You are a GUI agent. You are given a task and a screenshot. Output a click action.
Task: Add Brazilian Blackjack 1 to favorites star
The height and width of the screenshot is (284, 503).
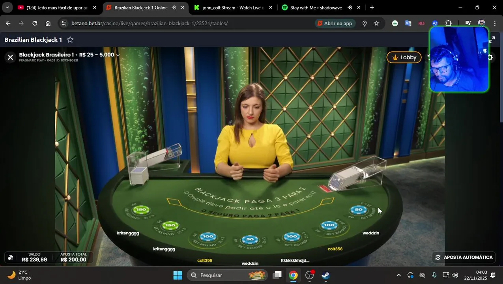point(70,39)
